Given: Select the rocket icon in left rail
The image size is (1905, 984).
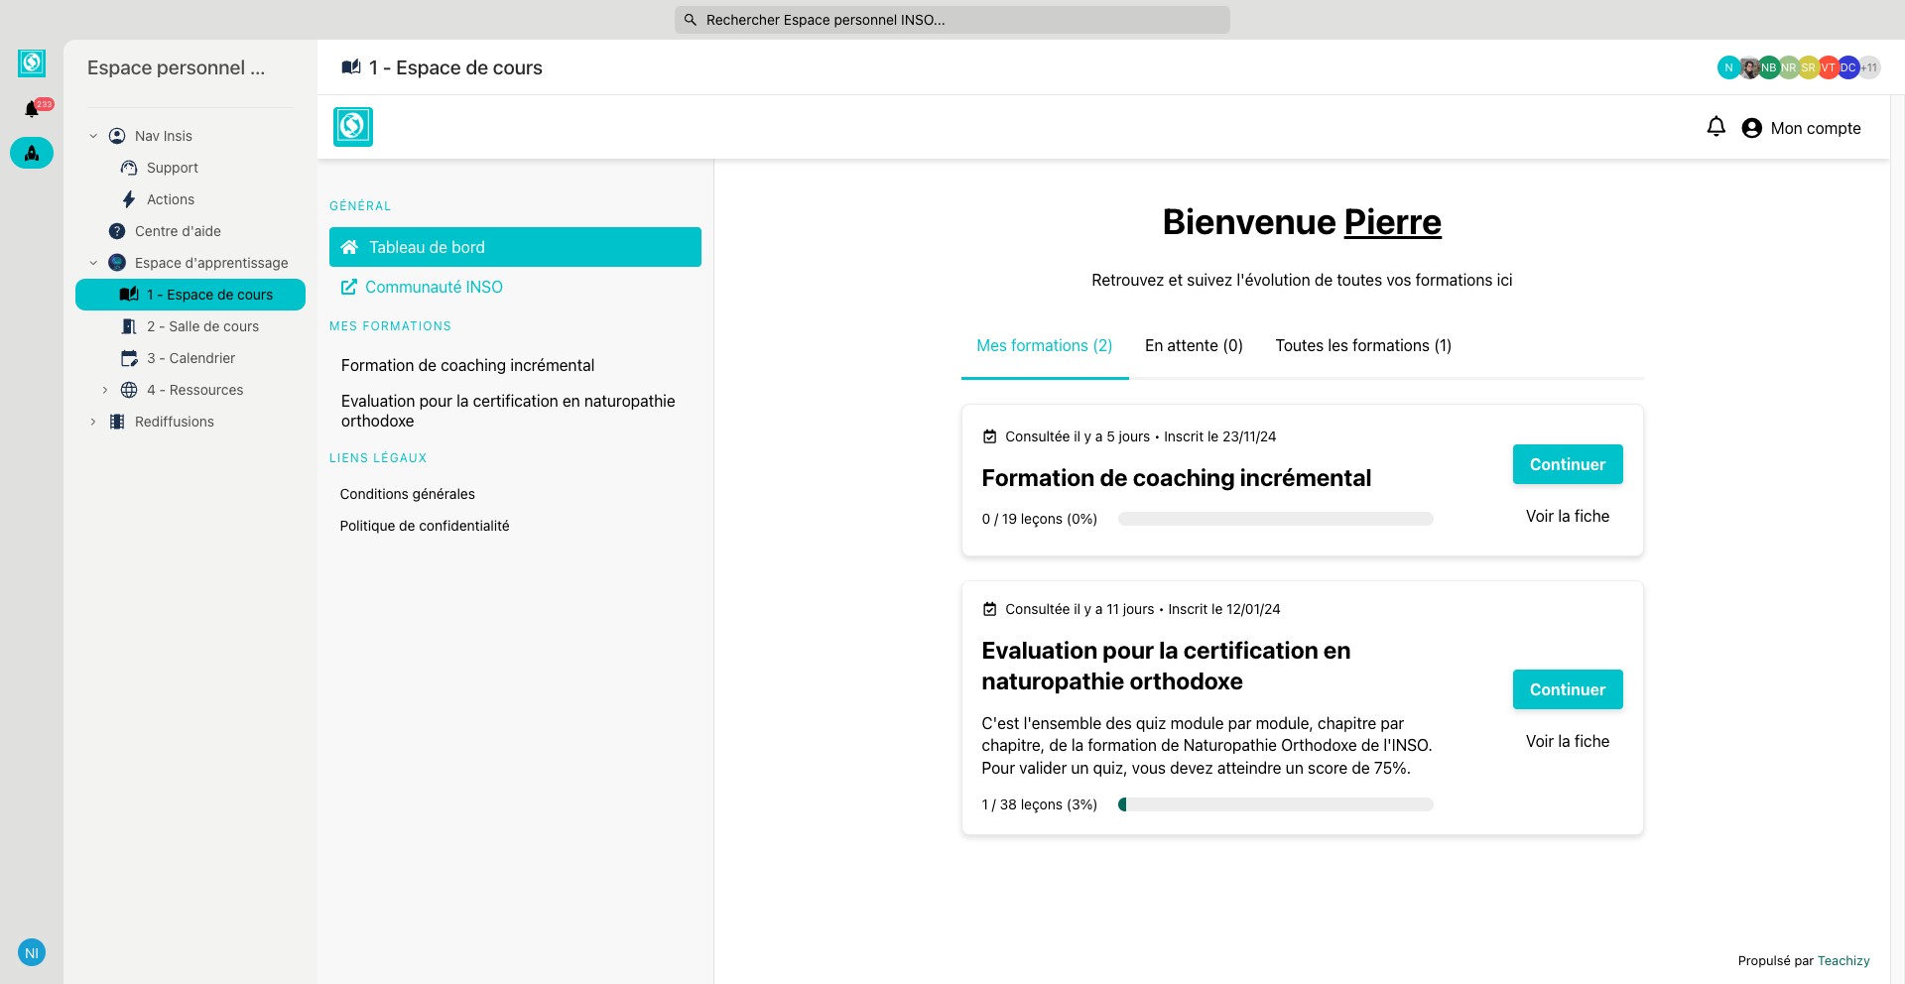Looking at the screenshot, I should [32, 153].
